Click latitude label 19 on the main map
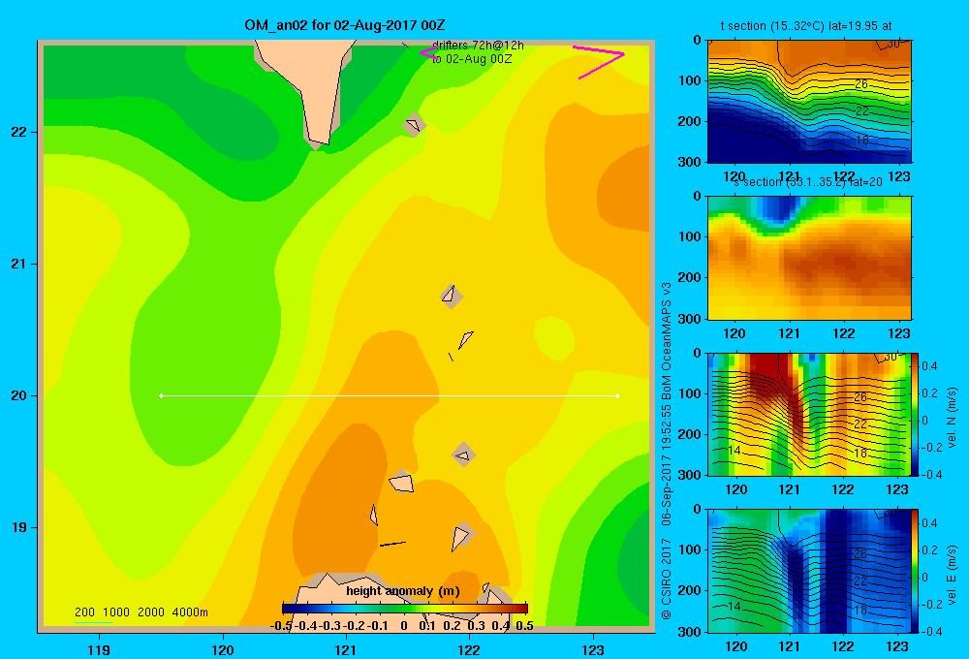Image resolution: width=969 pixels, height=659 pixels. (19, 527)
